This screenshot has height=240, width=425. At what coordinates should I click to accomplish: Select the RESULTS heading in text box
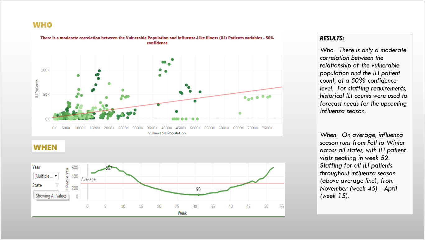point(332,39)
